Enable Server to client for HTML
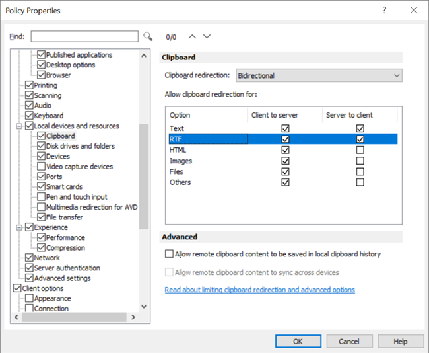The width and height of the screenshot is (429, 353). click(360, 150)
